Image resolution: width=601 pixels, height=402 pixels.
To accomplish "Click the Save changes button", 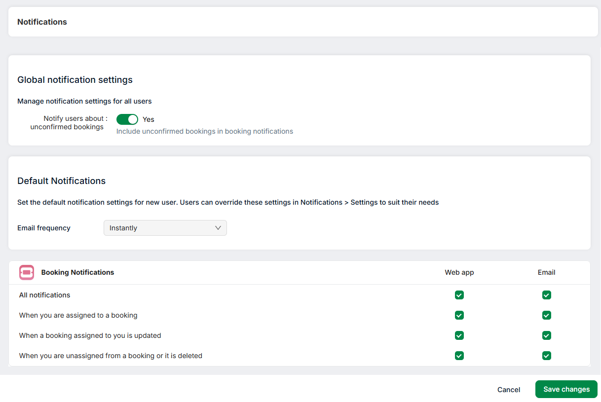I will (x=566, y=389).
